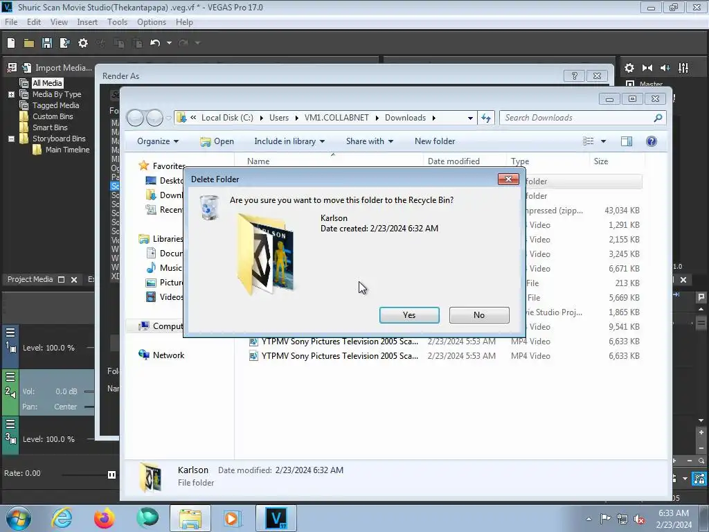Open the undo history dropdown arrow
Viewport: 709px width, 532px height.
pos(169,43)
